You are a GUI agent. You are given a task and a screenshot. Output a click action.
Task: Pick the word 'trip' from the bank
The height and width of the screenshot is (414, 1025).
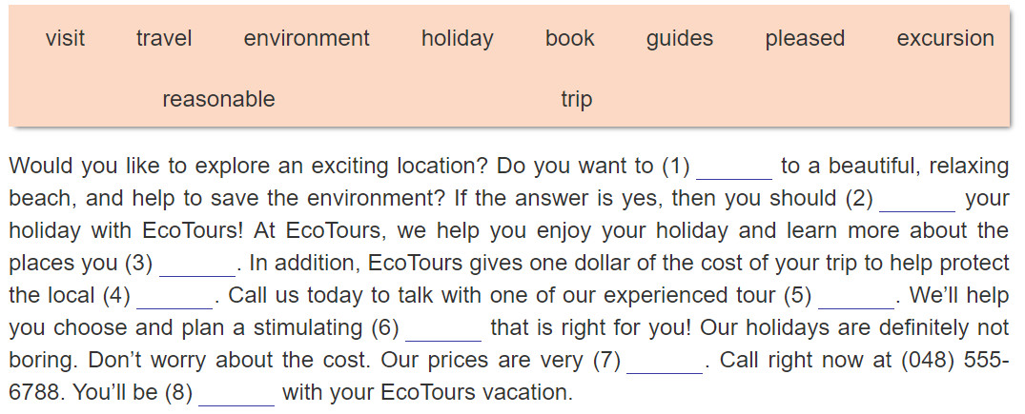click(x=577, y=100)
